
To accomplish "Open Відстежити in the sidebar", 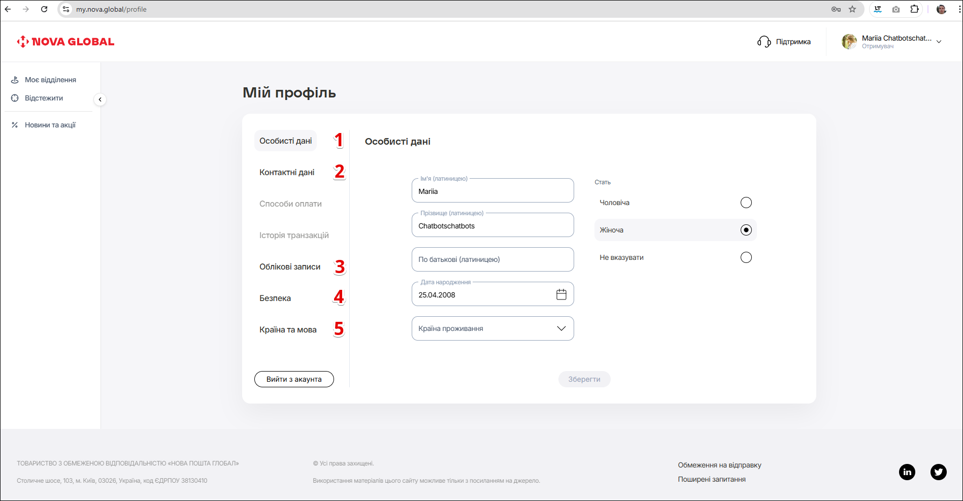I will click(x=44, y=98).
